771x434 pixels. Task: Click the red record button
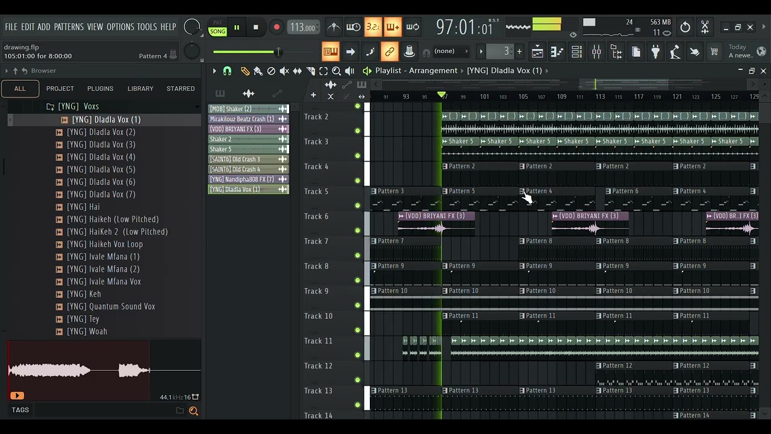coord(276,27)
